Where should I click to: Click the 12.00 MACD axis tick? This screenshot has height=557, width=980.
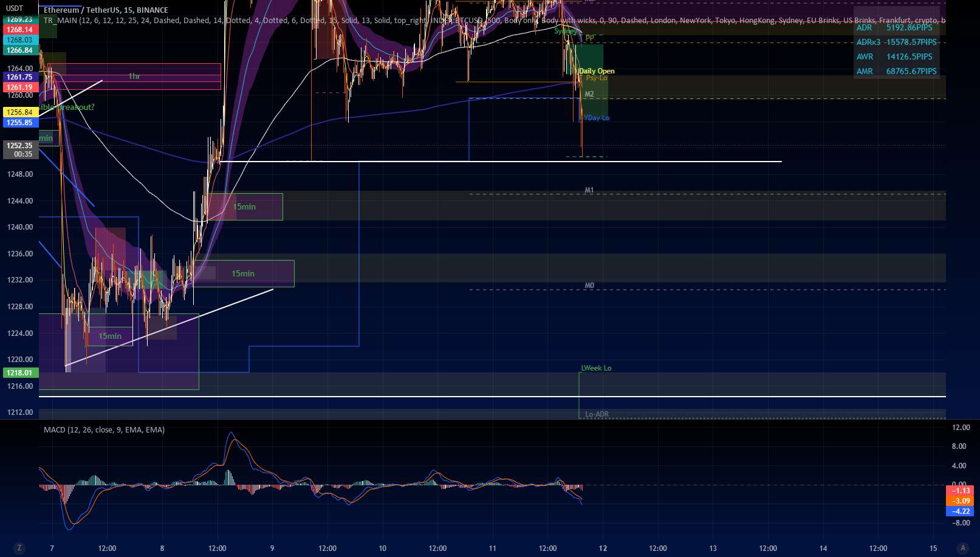pos(961,428)
